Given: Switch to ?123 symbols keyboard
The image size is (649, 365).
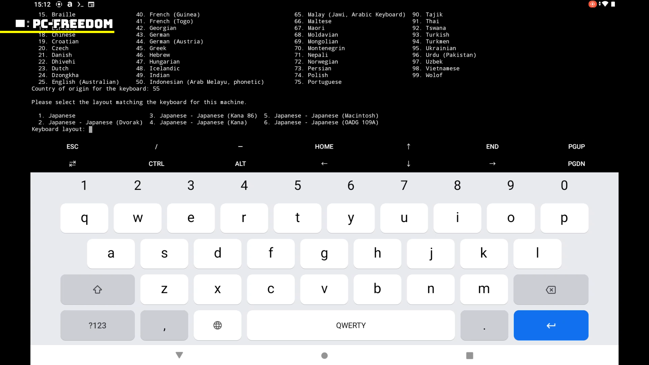Looking at the screenshot, I should pos(97,325).
